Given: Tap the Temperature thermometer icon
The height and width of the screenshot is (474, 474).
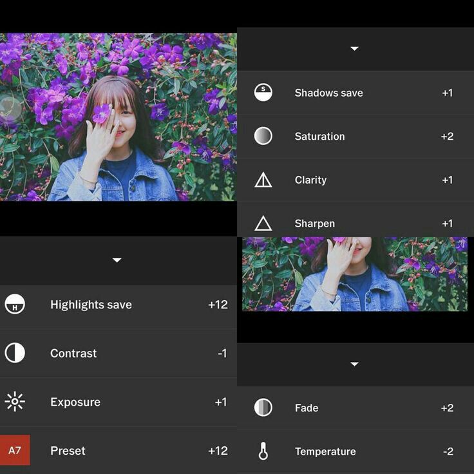Looking at the screenshot, I should click(263, 451).
